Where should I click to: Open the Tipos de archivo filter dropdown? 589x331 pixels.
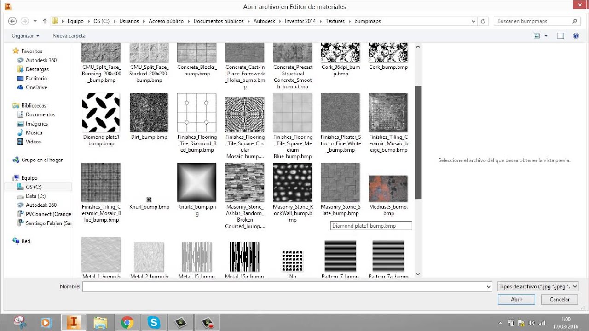coord(538,286)
